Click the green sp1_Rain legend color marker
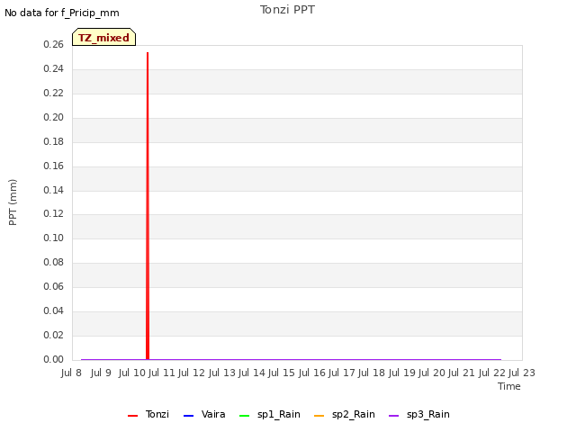This screenshot has height=432, width=576. pos(244,416)
